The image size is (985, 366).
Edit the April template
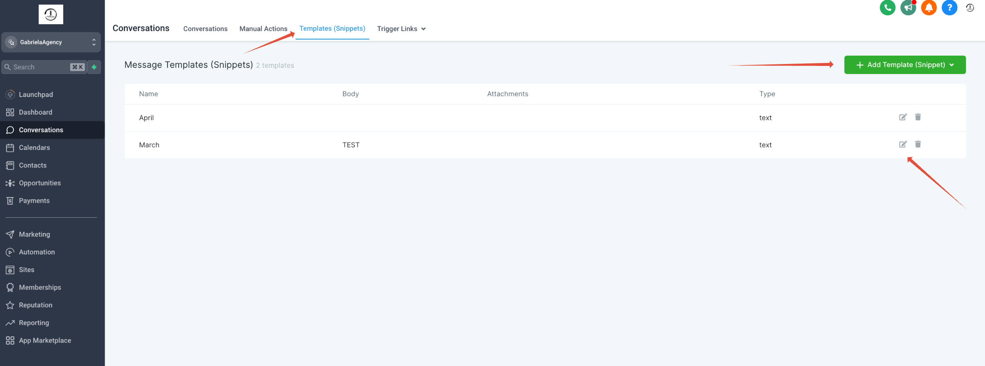tap(903, 117)
